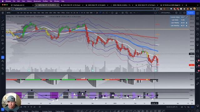Open the Profiles menu in macOS menu bar

tap(45, 1)
